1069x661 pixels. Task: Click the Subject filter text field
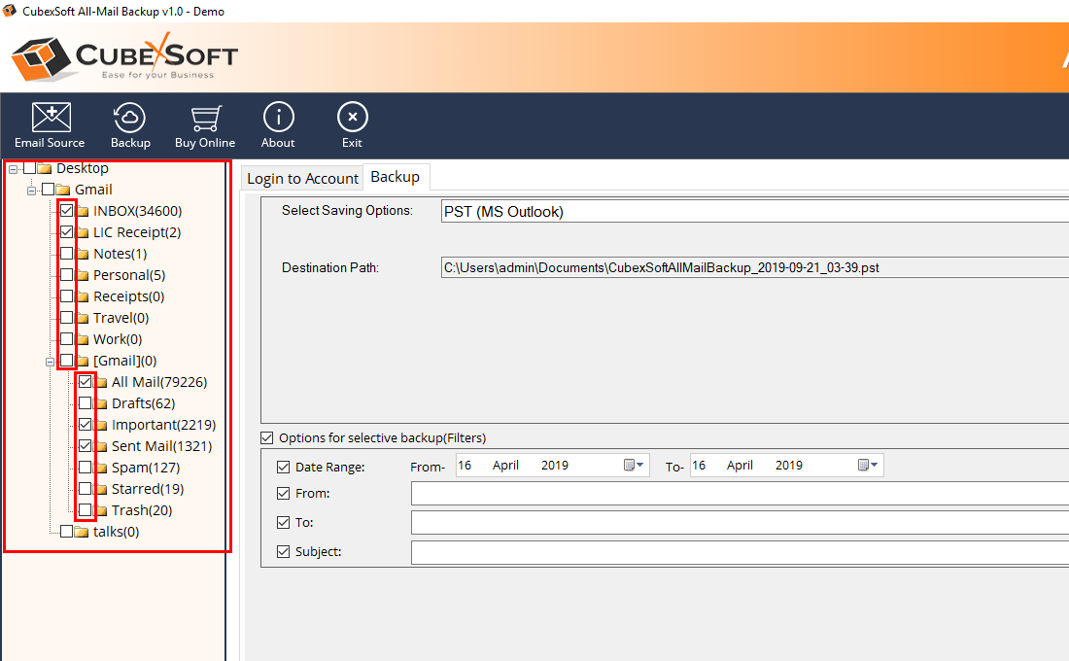739,553
